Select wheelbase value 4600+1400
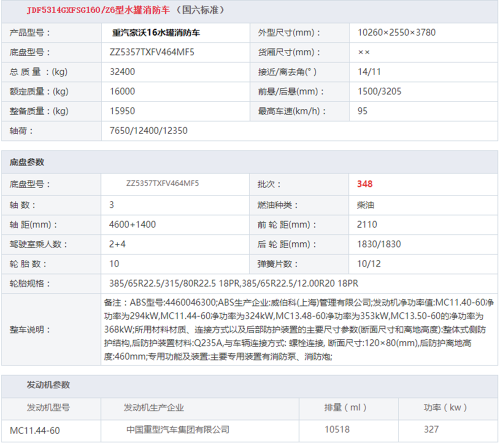The width and height of the screenshot is (500, 443). tap(132, 224)
